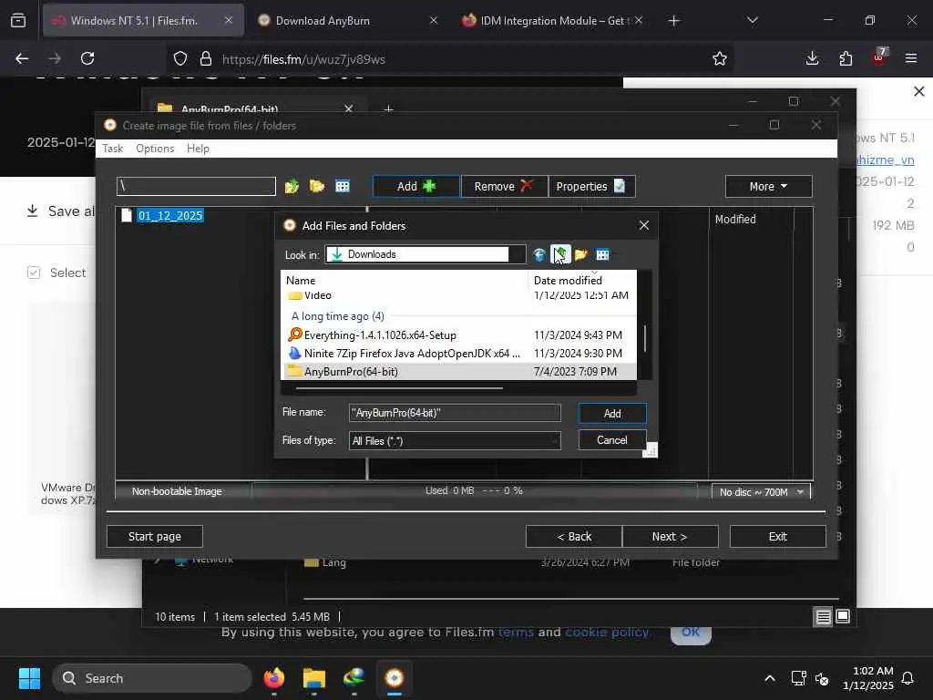Click the Name column header in dialog
Image resolution: width=933 pixels, height=700 pixels.
405,281
